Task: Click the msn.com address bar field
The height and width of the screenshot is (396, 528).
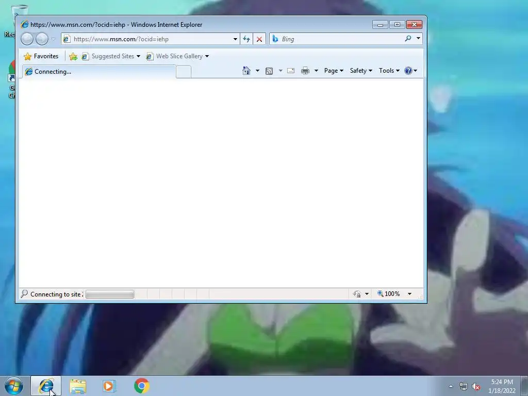Action: pyautogui.click(x=150, y=39)
